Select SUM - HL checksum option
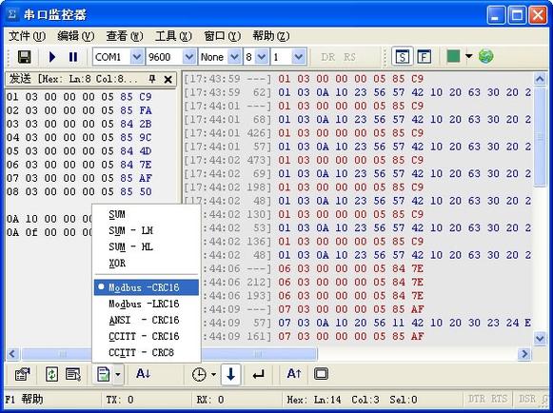Screen dimensions: 553x413 coord(147,246)
